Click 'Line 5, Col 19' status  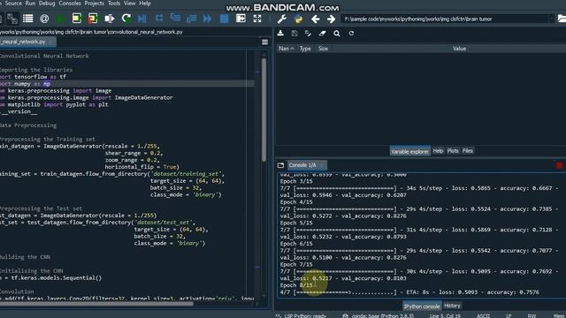pos(445,316)
